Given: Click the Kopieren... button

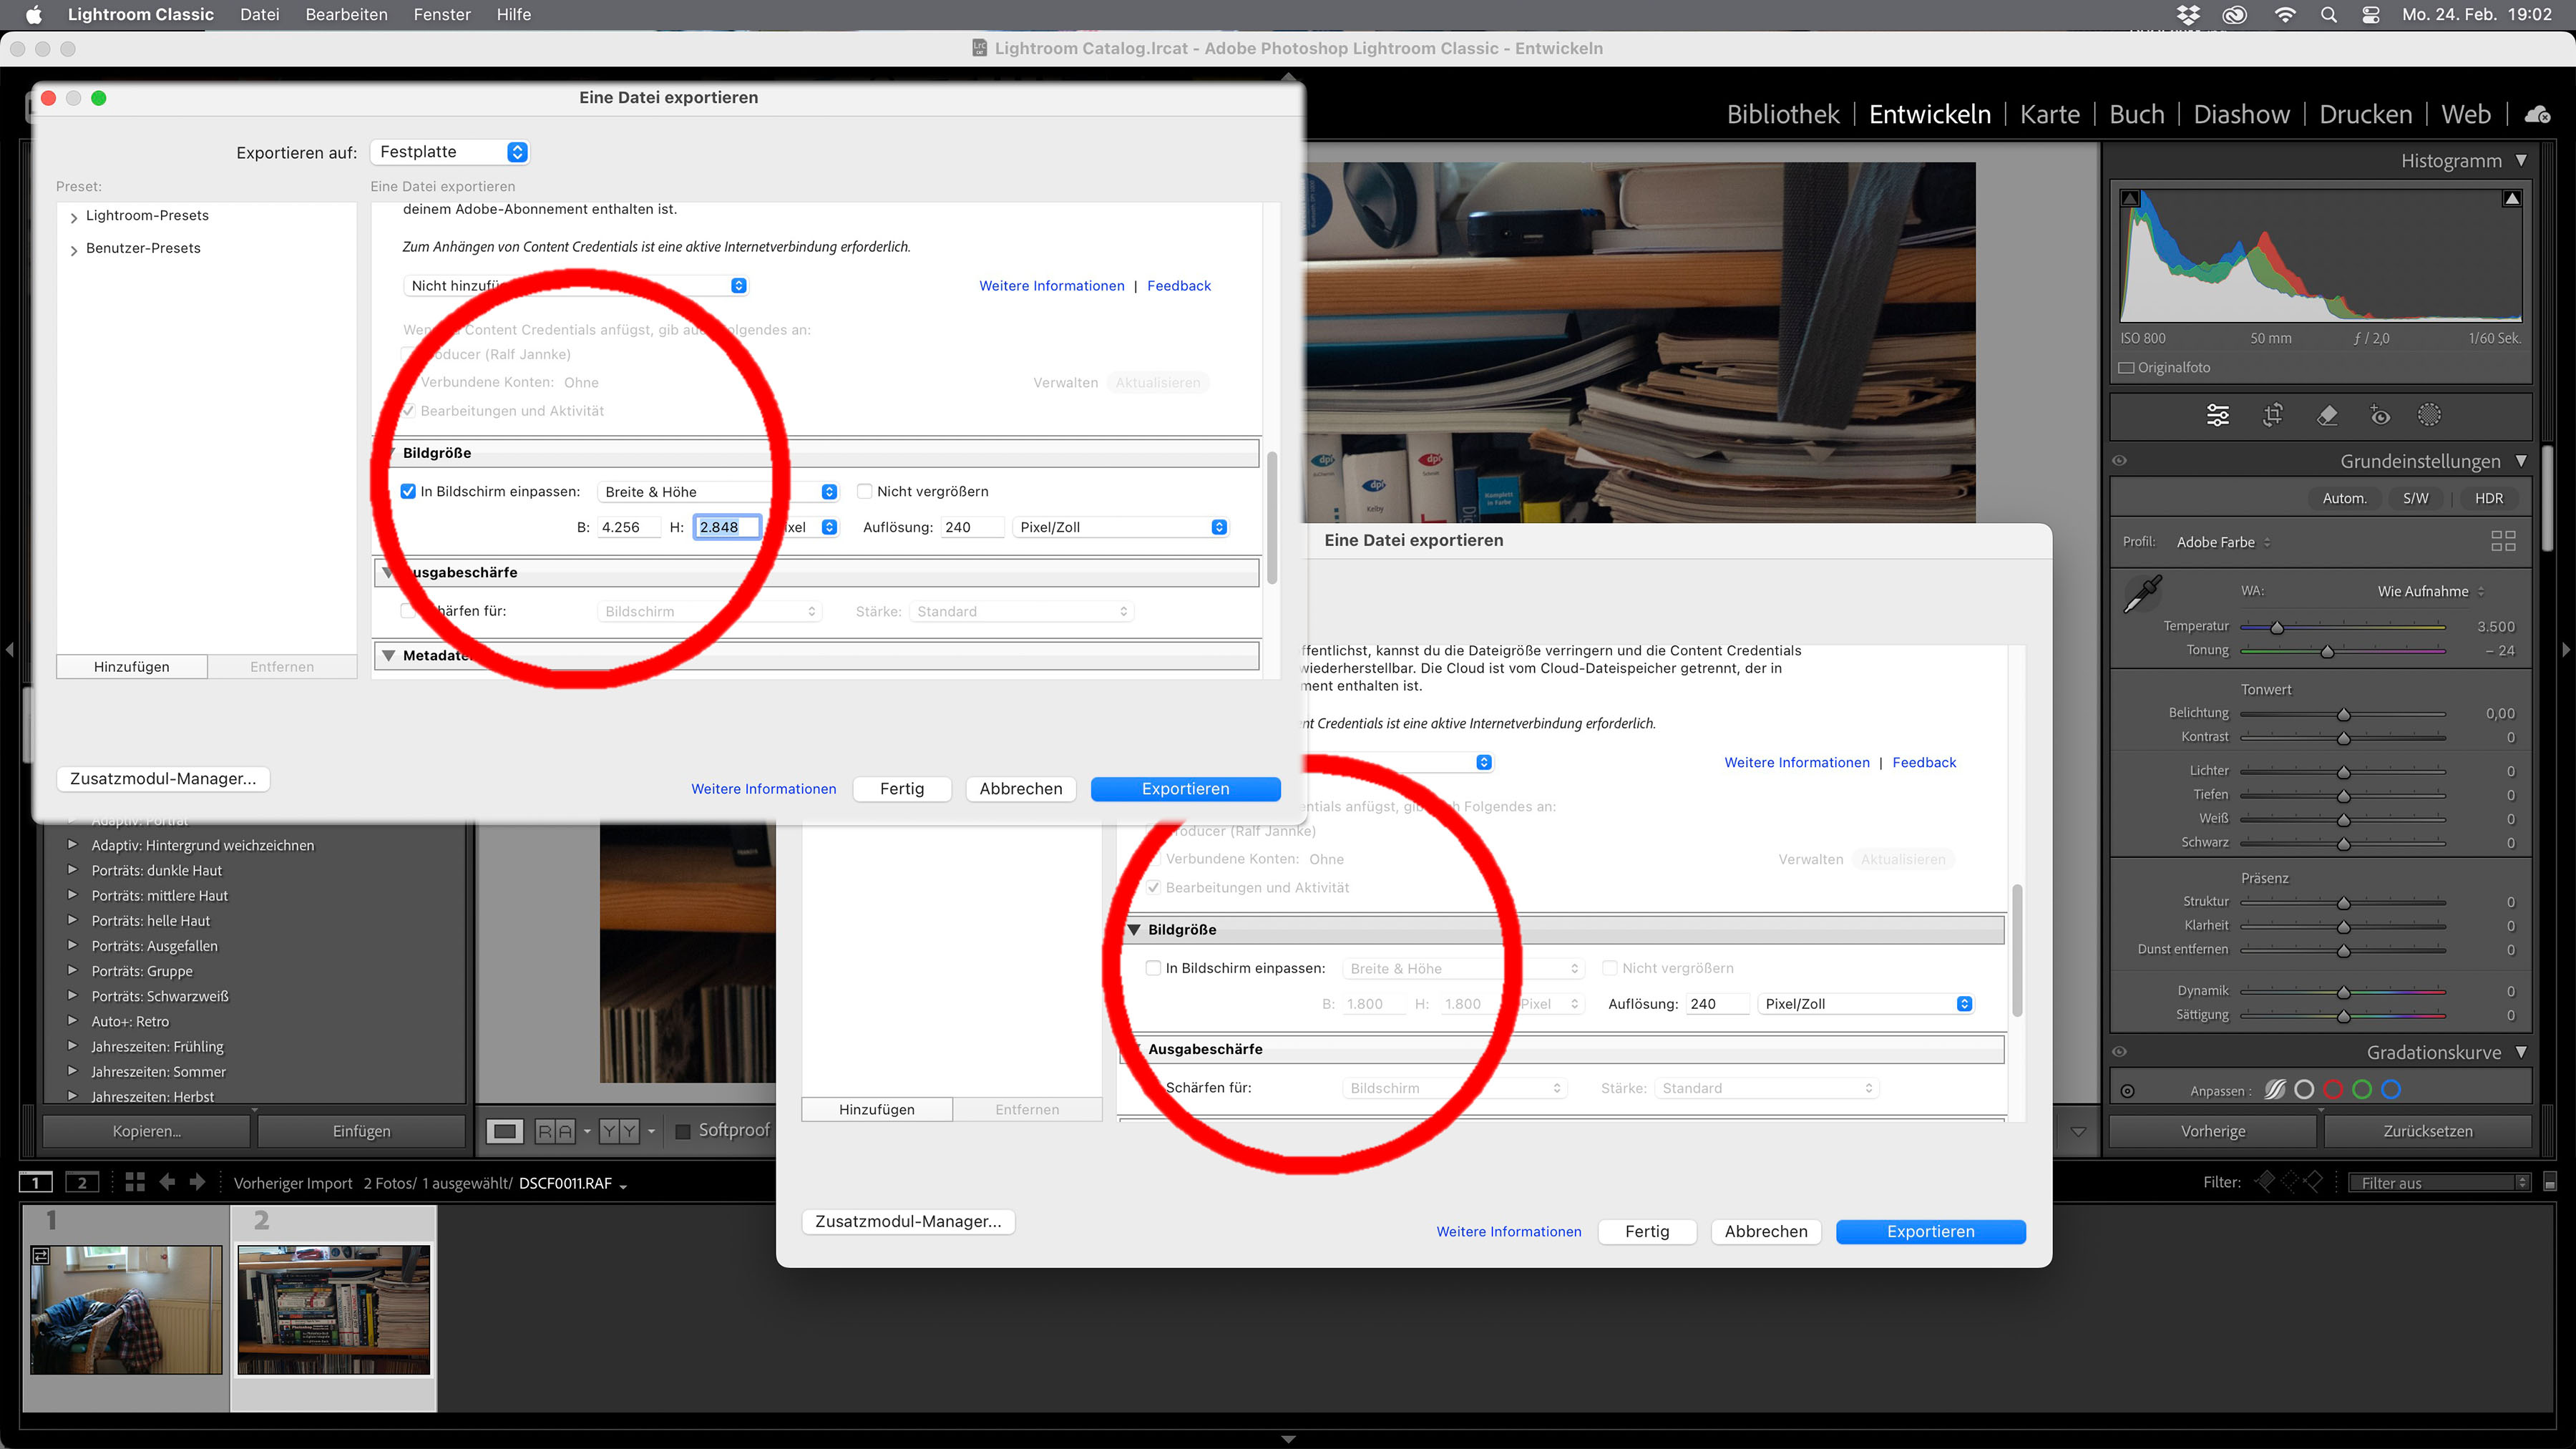Looking at the screenshot, I should tap(146, 1131).
